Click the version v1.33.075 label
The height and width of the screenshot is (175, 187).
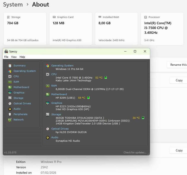(10, 152)
